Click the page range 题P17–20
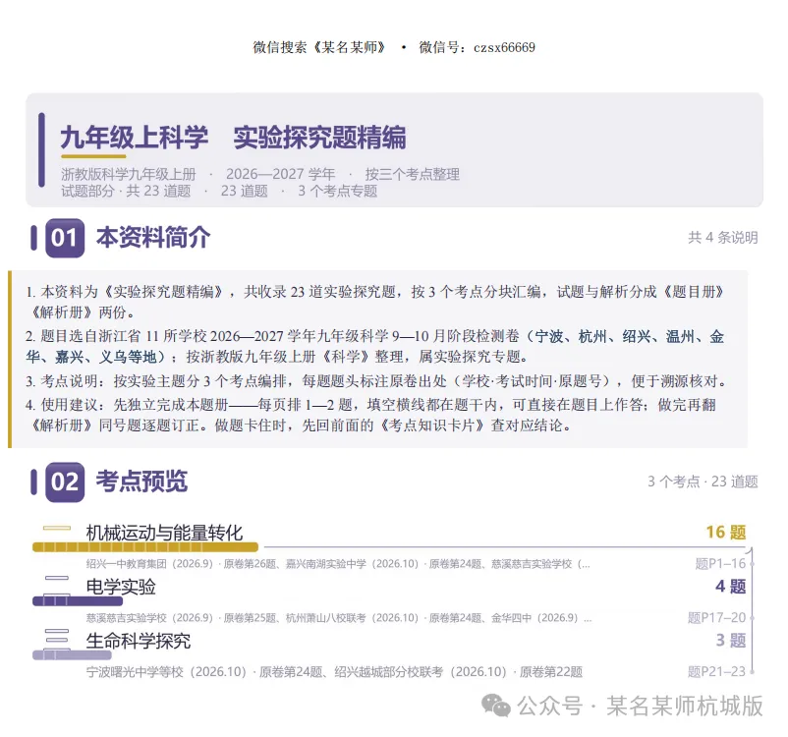Screen dimensions: 788x737 (716, 617)
